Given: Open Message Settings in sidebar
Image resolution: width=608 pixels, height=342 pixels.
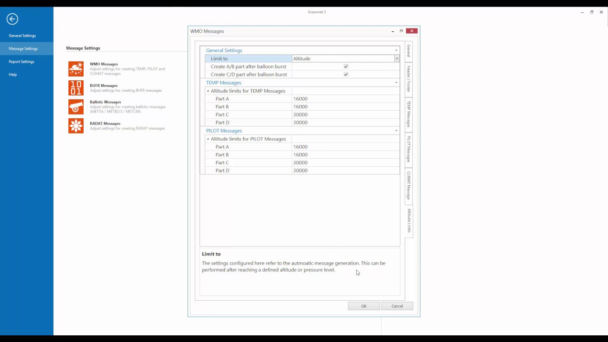Looking at the screenshot, I should click(x=27, y=48).
